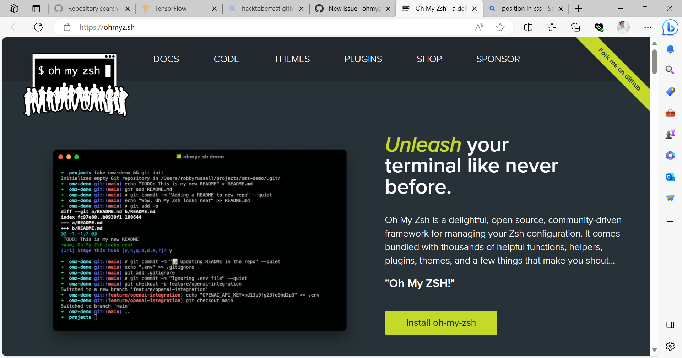Open the Collections panel
Viewport: 682px width, 358px height.
coord(575,27)
